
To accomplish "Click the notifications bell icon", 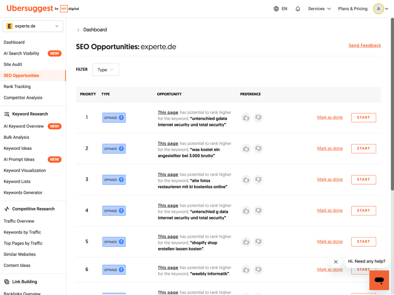I will point(297,9).
